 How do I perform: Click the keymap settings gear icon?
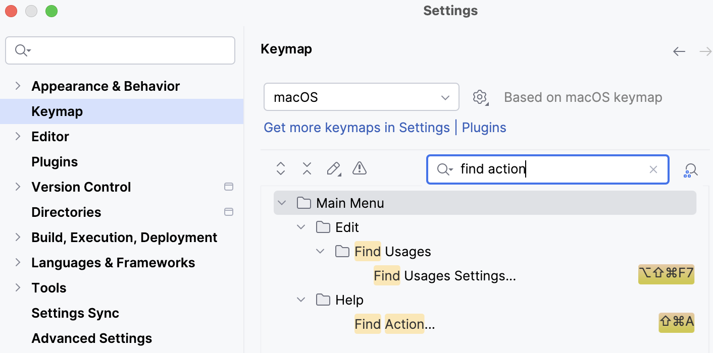[480, 97]
